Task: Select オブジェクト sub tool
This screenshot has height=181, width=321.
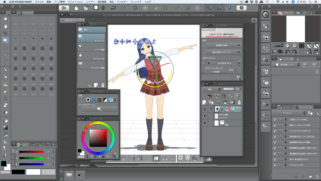Action: (92, 38)
